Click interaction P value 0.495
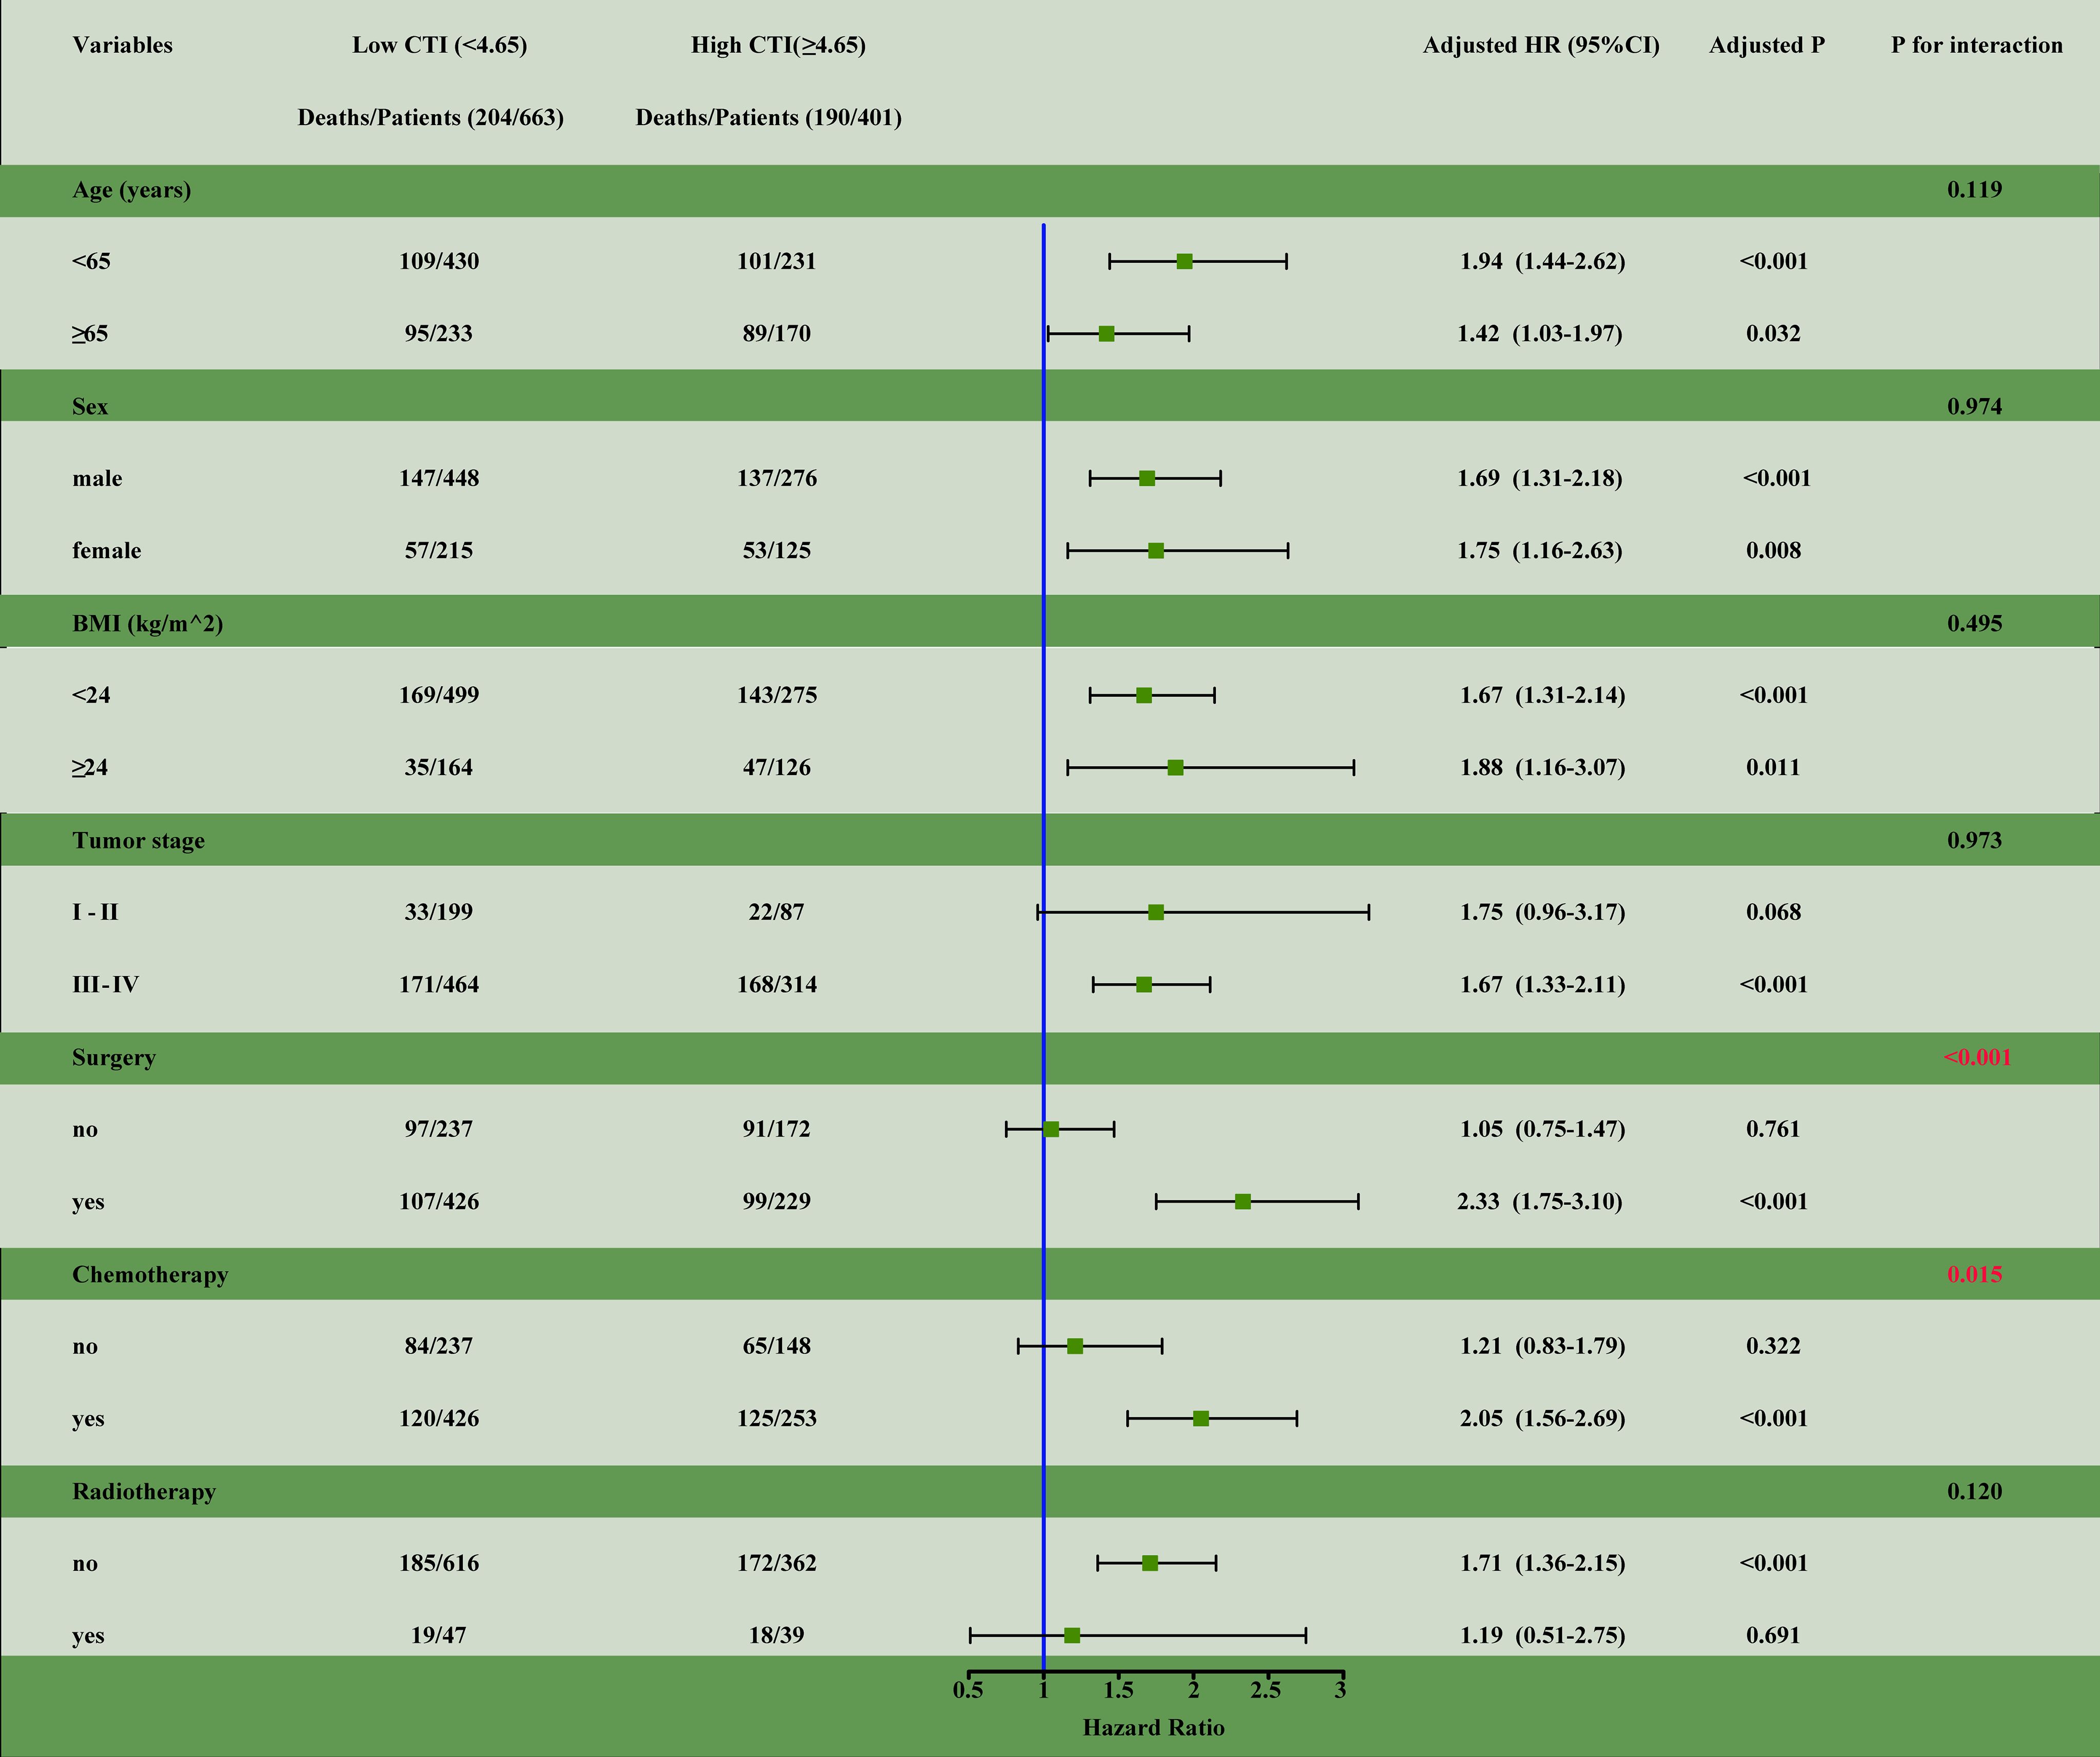 click(x=1974, y=624)
